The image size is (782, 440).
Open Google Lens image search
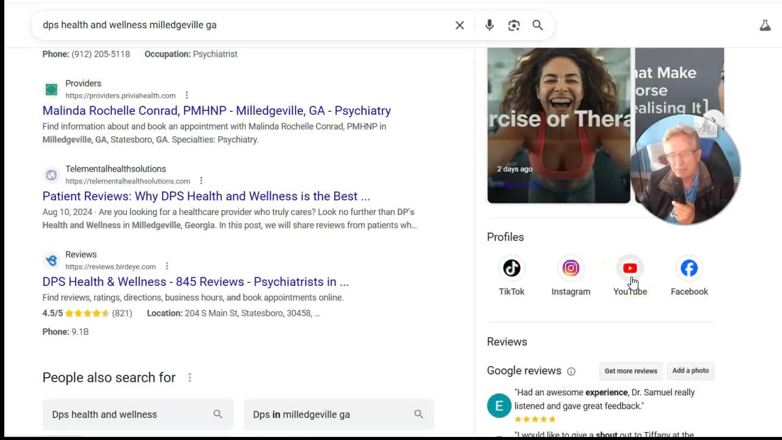[x=514, y=25]
